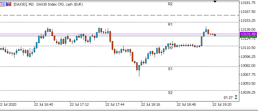Click the 22 Jul 19:20 time label

coord(222,105)
